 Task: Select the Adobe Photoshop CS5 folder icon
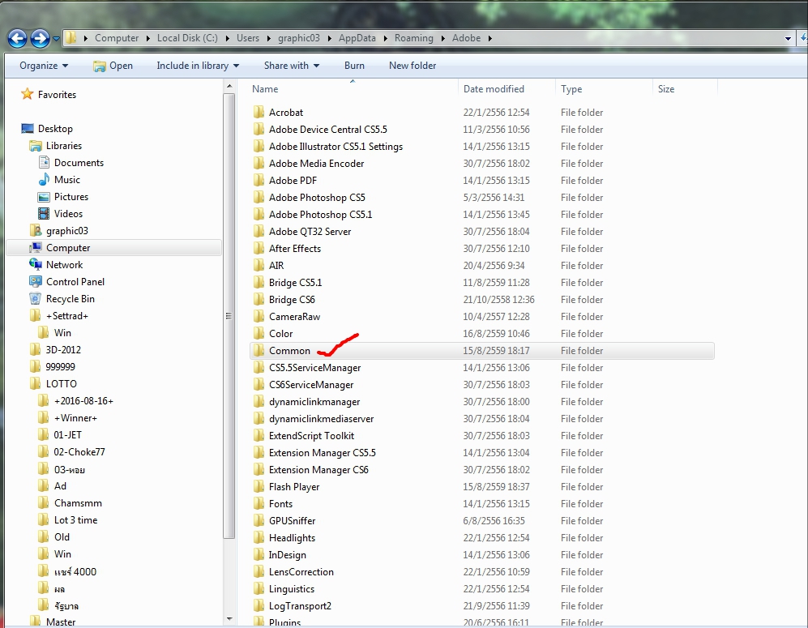coord(259,197)
